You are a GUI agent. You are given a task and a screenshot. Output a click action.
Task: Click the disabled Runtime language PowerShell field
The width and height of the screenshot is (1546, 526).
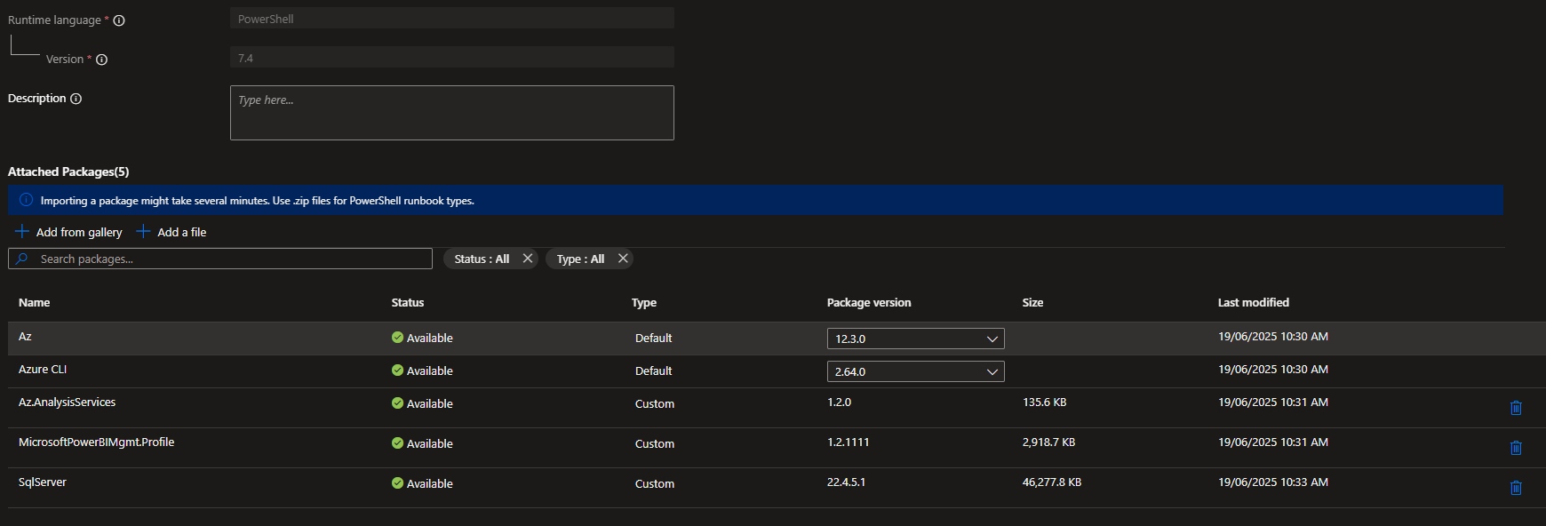451,19
